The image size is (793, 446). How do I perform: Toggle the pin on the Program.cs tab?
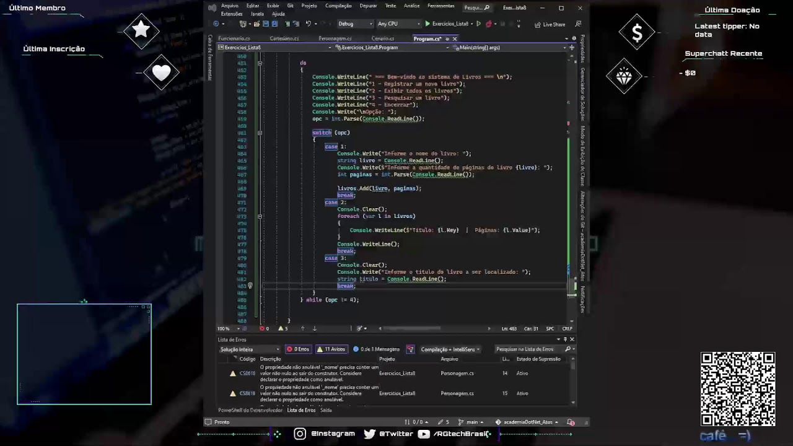pyautogui.click(x=447, y=38)
